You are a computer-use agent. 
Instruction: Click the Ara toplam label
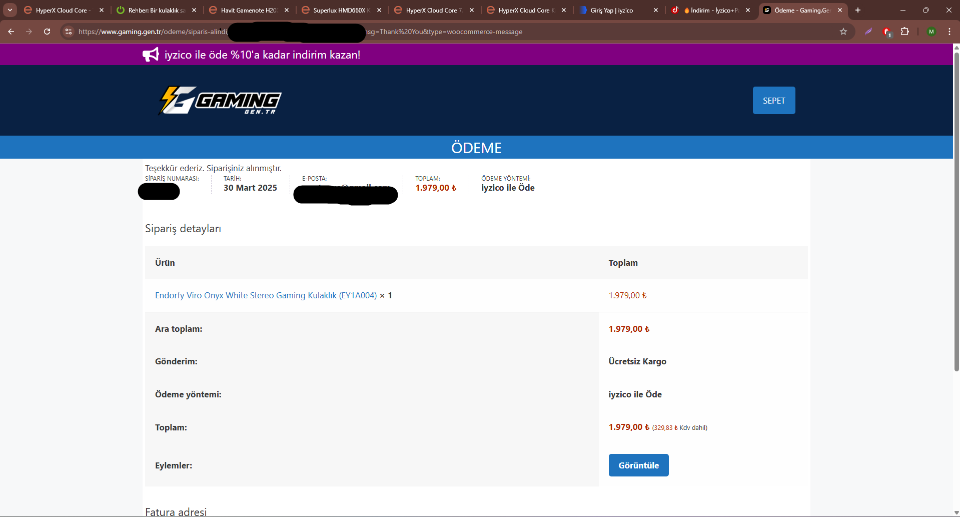point(179,329)
